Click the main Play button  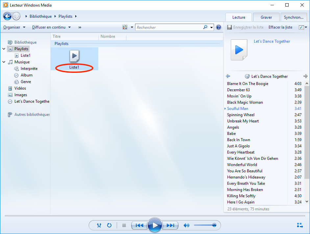coord(155,225)
